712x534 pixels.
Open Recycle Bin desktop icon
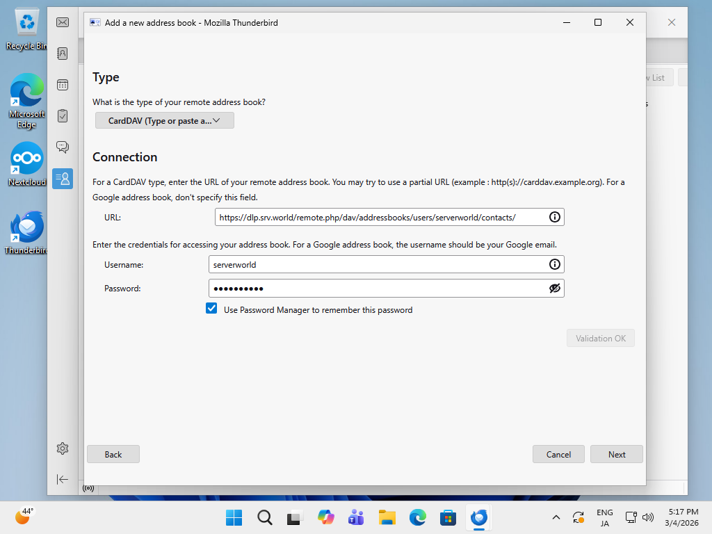tap(26, 29)
